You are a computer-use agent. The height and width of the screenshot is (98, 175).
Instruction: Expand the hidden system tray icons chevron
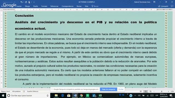(x=135, y=96)
